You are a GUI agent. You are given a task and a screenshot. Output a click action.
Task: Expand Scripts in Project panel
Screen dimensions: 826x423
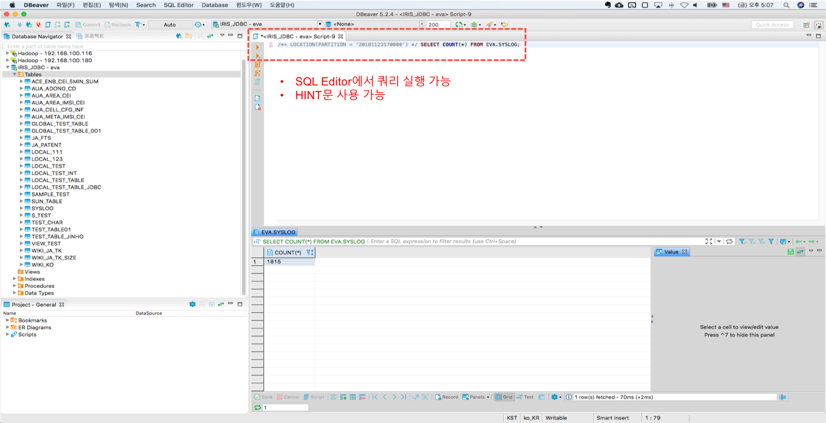pos(8,335)
